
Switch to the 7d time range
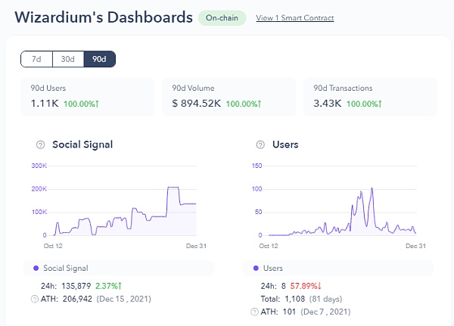tap(36, 59)
